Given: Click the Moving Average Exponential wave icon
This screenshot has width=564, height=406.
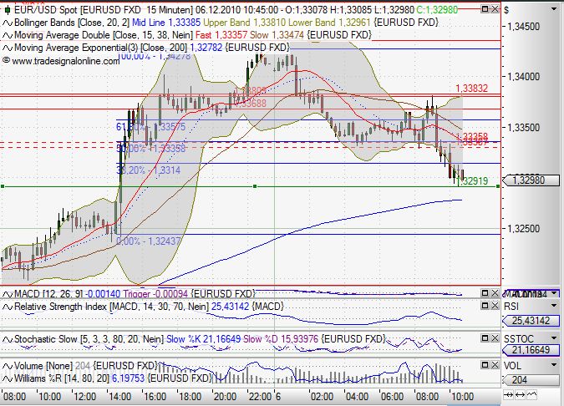Looking at the screenshot, I should click(8, 48).
